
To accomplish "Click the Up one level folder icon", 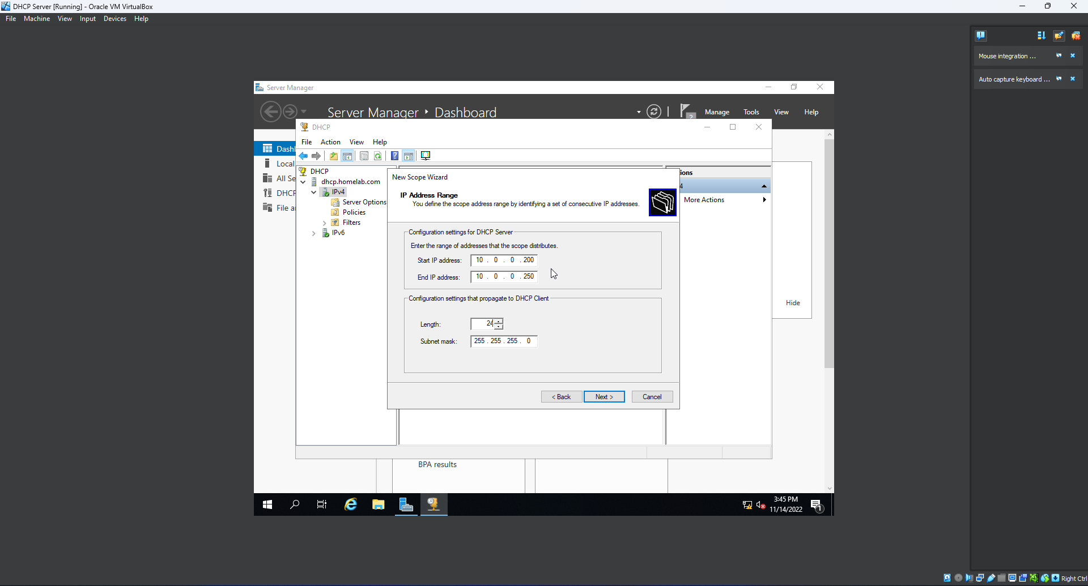I will (x=334, y=156).
